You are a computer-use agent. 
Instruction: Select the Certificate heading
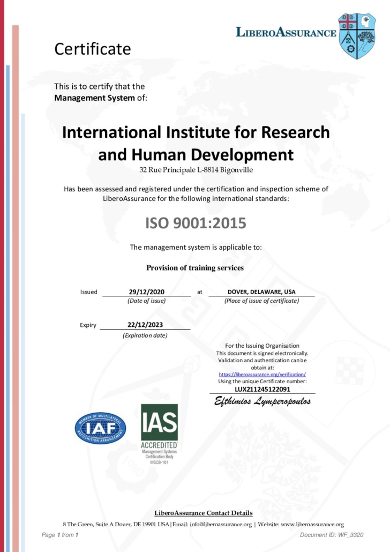tap(93, 49)
